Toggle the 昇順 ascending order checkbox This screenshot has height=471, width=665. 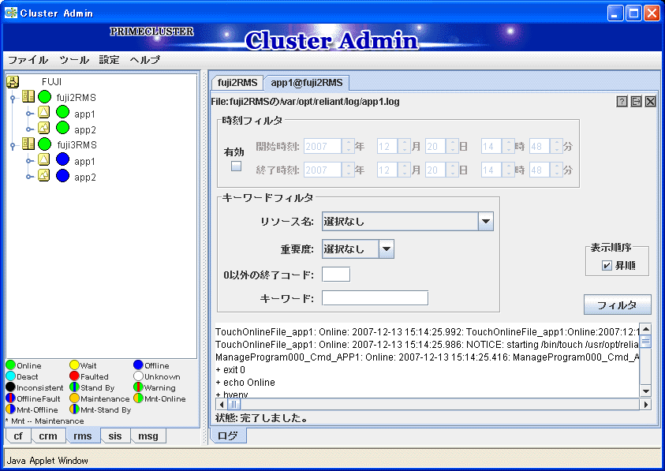pos(607,266)
